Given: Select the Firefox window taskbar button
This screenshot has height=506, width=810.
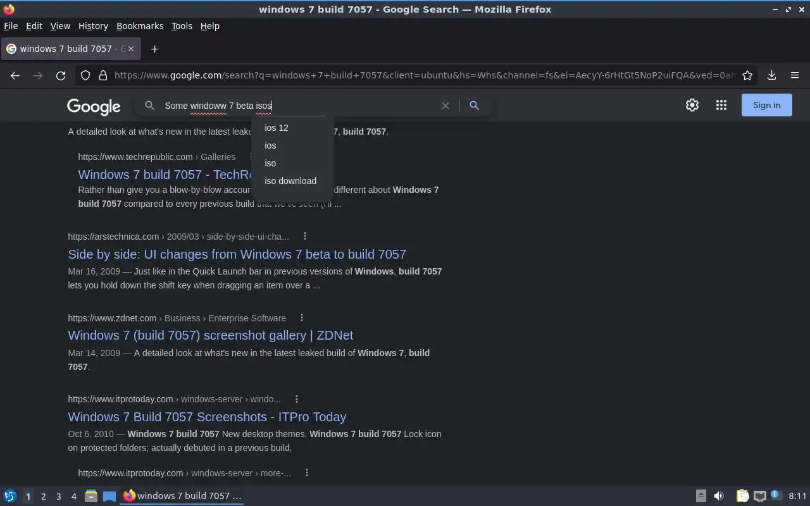Looking at the screenshot, I should [182, 496].
